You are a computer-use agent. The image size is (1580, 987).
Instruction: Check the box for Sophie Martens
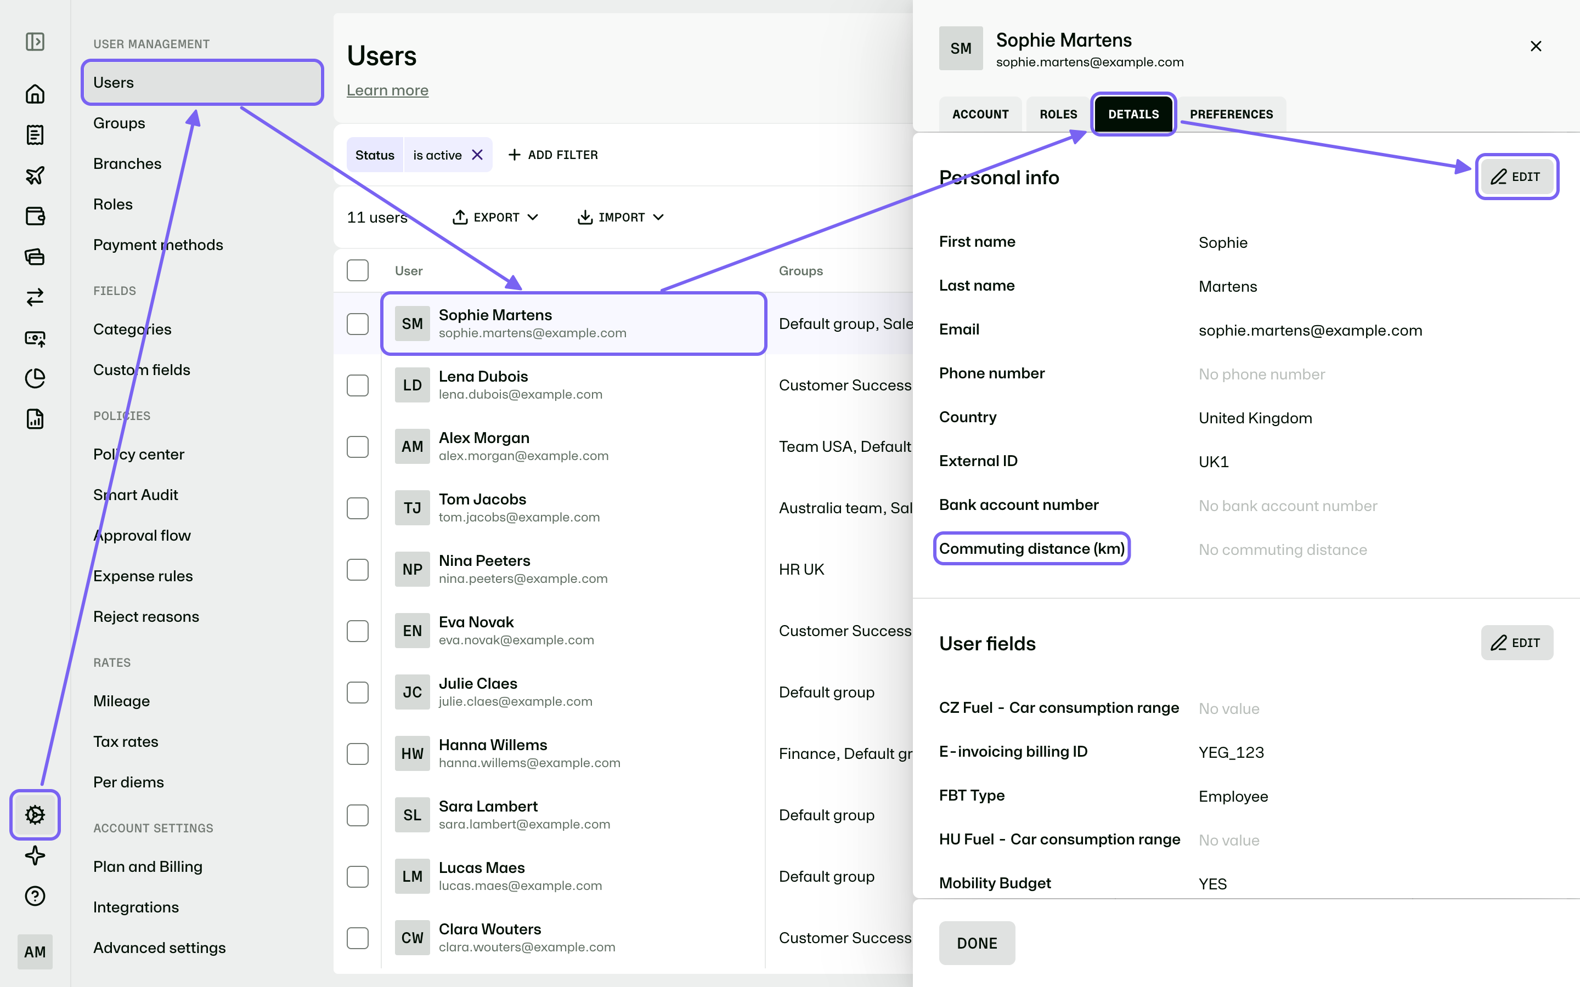[x=357, y=324]
